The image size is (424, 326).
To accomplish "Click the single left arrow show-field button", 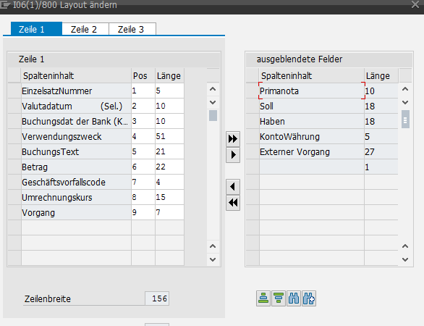I will point(233,187).
